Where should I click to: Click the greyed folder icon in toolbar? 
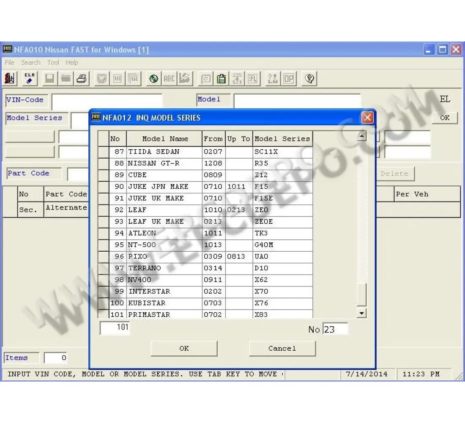tap(66, 79)
